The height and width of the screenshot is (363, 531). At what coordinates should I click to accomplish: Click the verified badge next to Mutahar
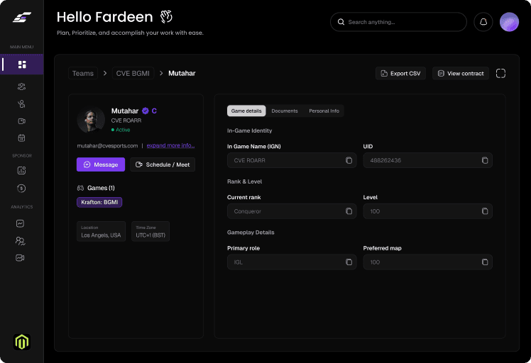click(x=146, y=111)
